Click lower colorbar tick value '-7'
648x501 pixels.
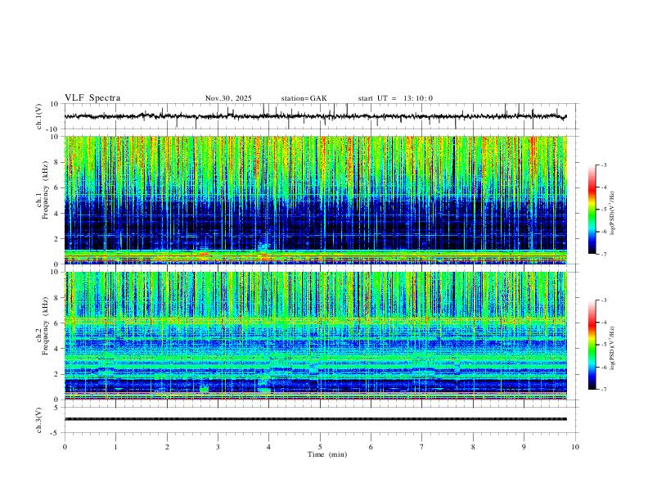603,389
